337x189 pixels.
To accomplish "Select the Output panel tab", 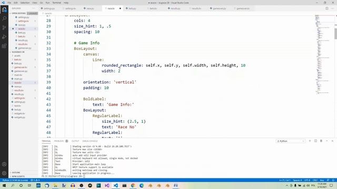I will coord(75,141).
